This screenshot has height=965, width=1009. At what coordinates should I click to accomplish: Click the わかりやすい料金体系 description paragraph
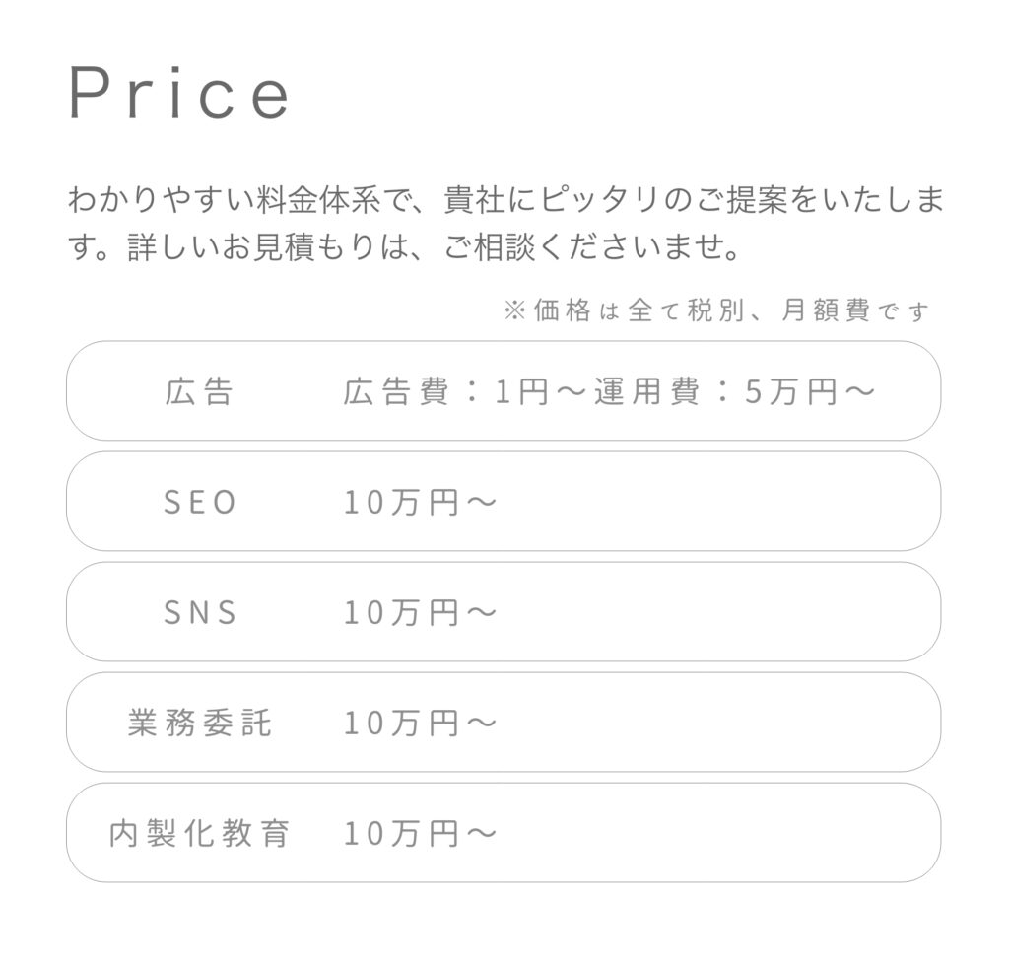[x=505, y=224]
